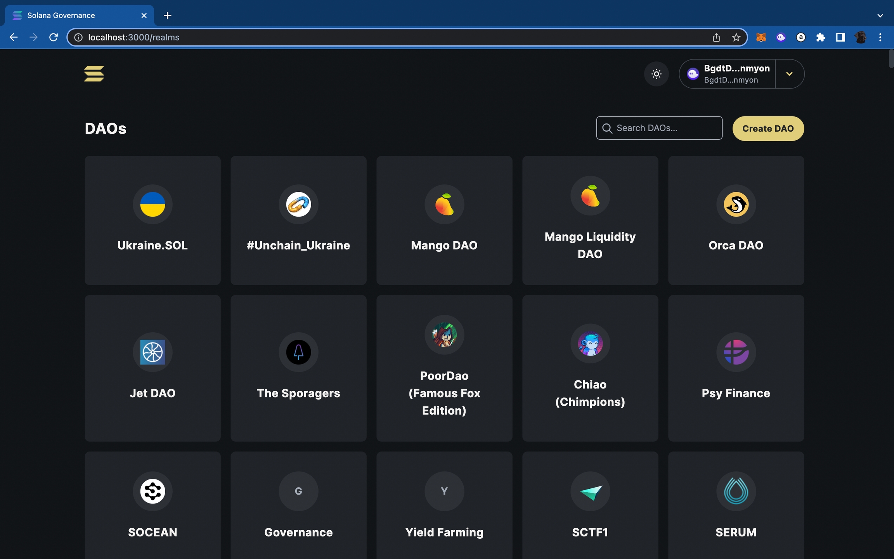Open the SERUM droplet icon
The width and height of the screenshot is (894, 559).
tap(736, 491)
